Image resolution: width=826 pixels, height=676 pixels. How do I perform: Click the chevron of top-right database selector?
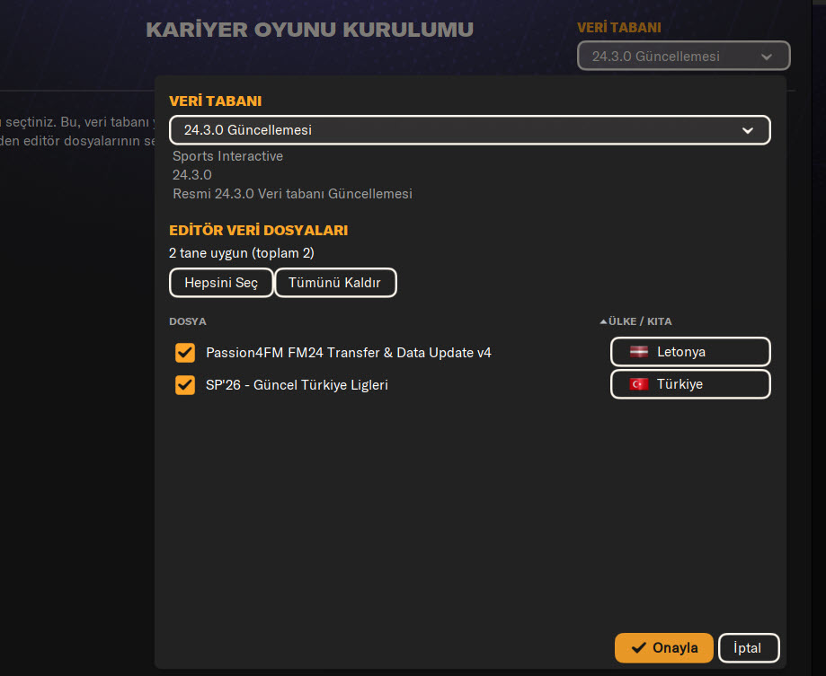[766, 57]
